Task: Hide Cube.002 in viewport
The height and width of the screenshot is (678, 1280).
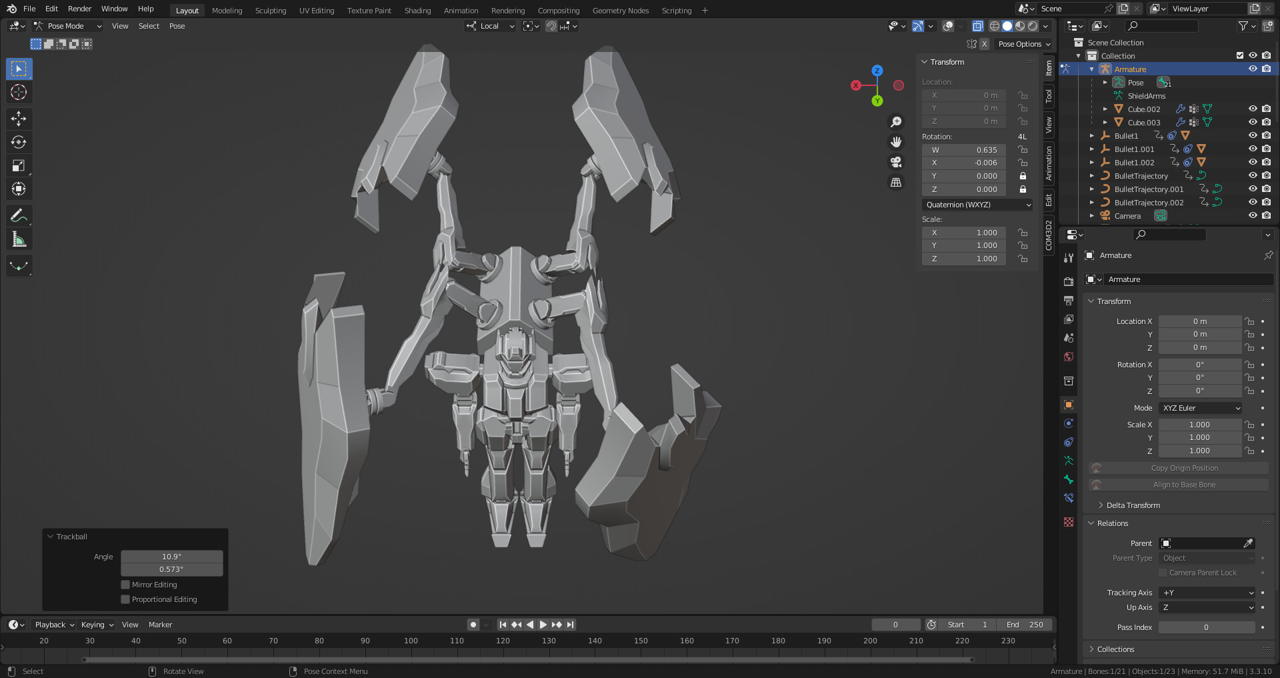Action: point(1253,109)
